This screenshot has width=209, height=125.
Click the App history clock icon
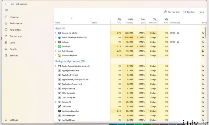6,30
